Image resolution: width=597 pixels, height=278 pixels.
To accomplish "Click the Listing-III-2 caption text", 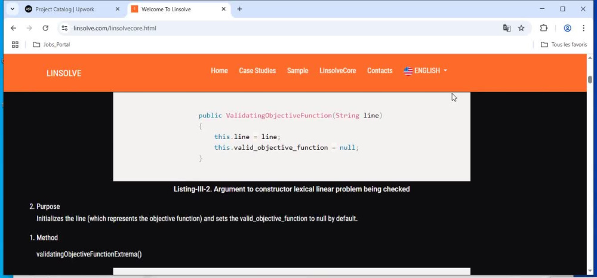I will coord(292,189).
